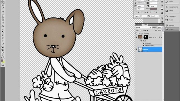Select the Type tool
Image resolution: width=180 pixels, height=101 pixels.
pos(3,38)
